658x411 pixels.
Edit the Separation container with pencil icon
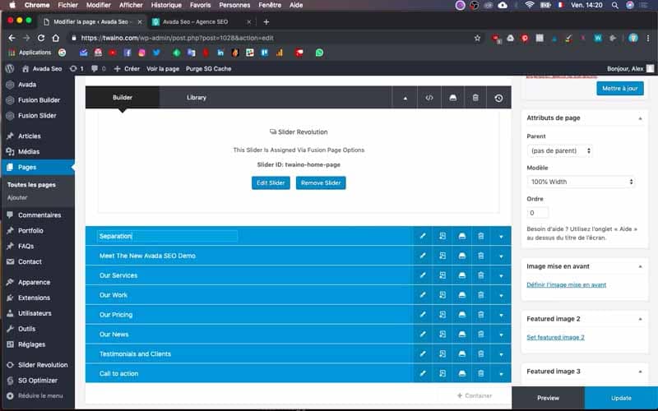point(423,236)
